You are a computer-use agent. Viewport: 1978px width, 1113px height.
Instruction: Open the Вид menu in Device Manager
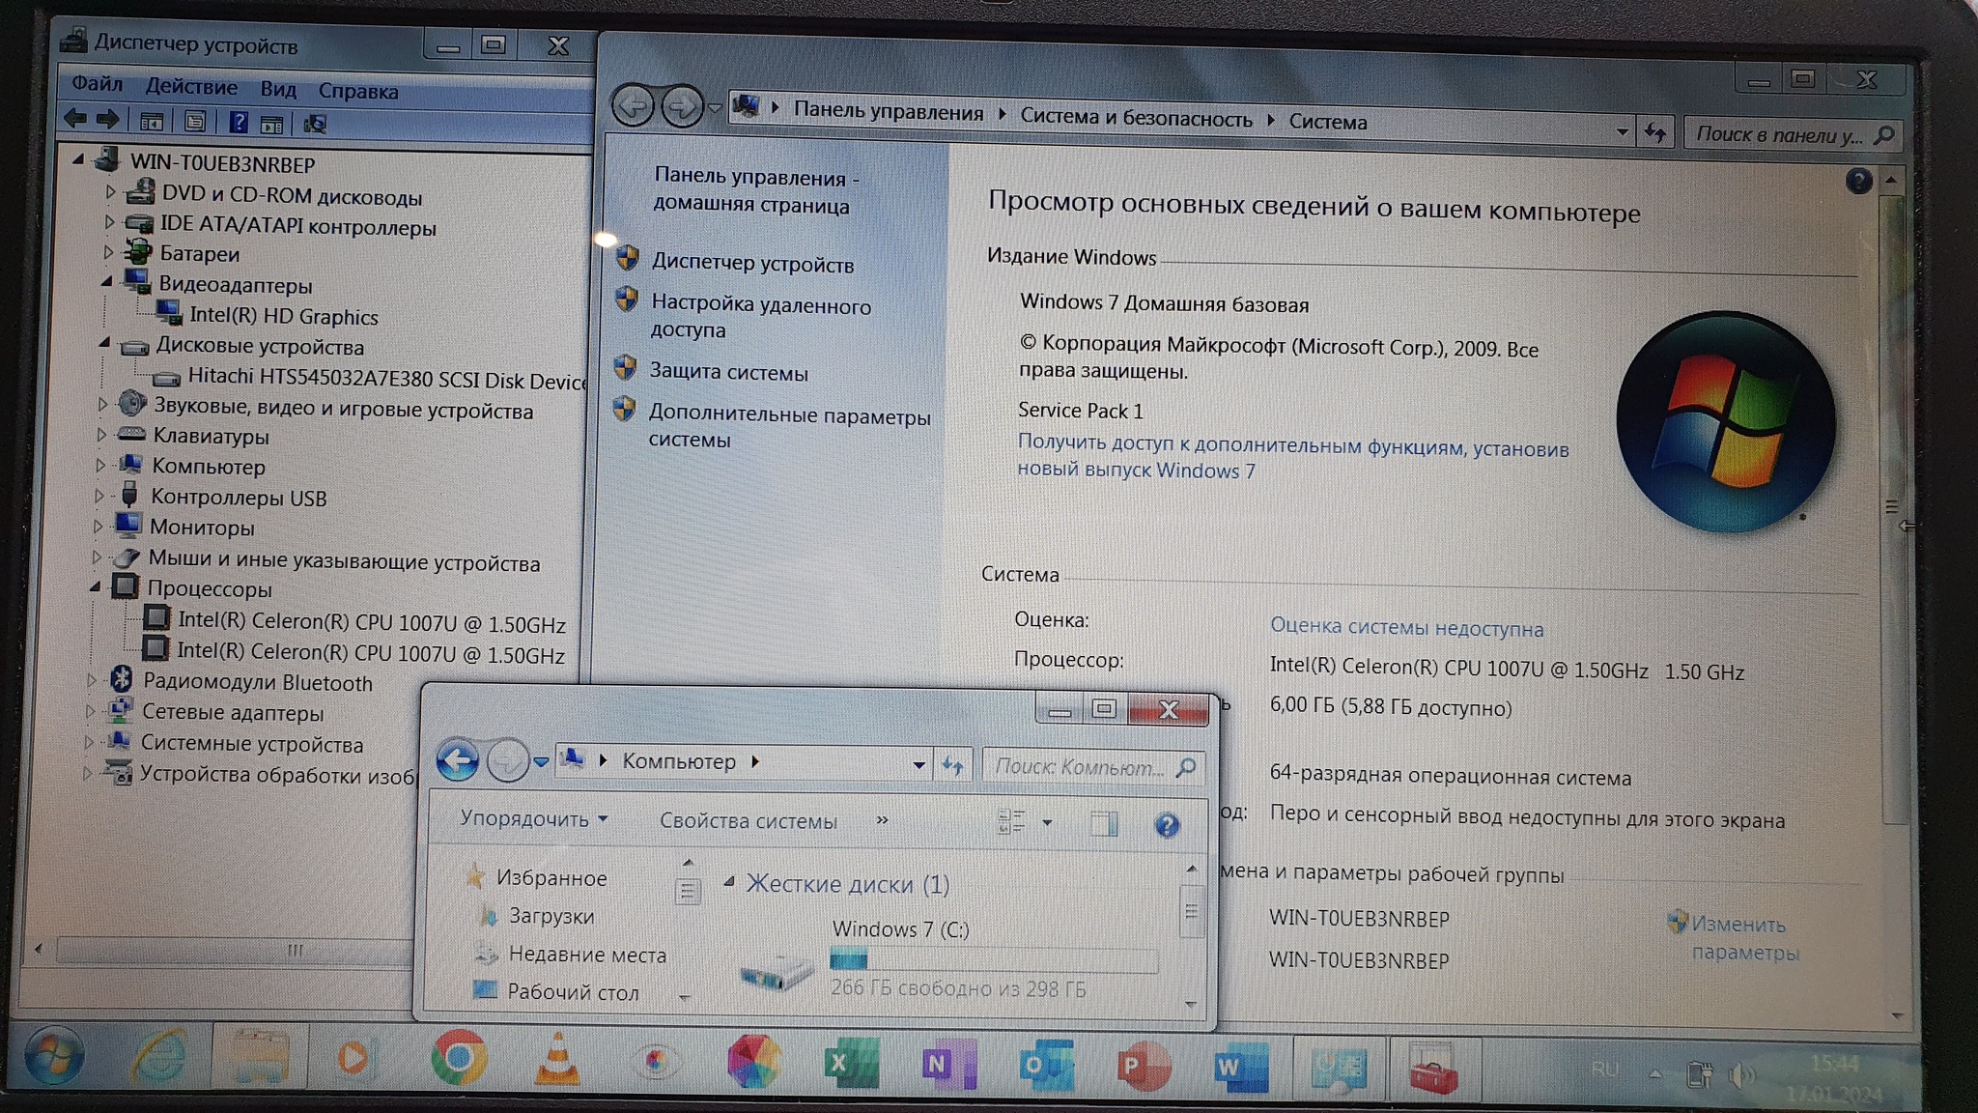coord(278,89)
